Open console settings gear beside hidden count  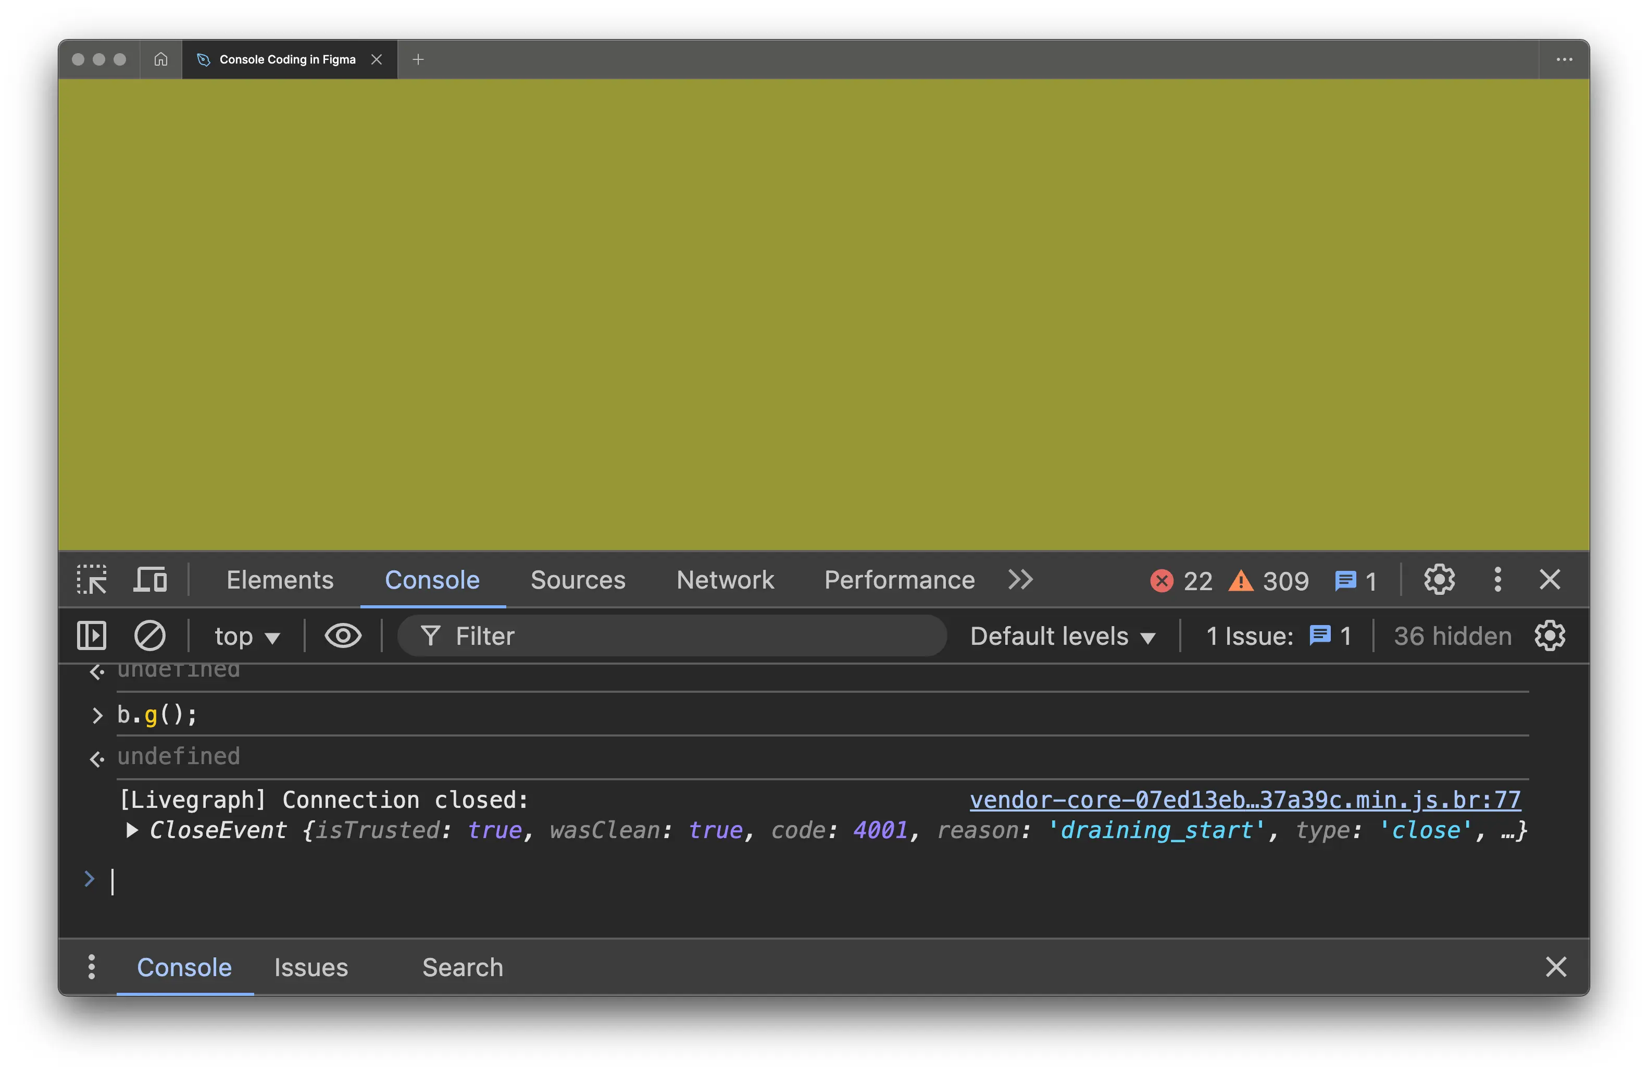[x=1550, y=636]
